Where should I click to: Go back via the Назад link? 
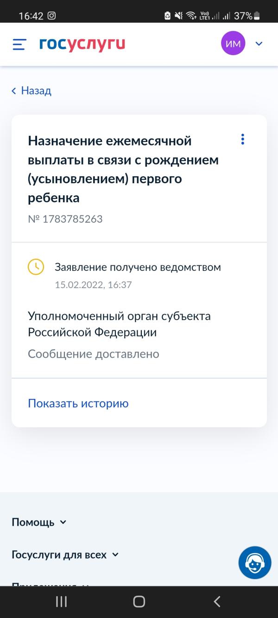tap(32, 90)
